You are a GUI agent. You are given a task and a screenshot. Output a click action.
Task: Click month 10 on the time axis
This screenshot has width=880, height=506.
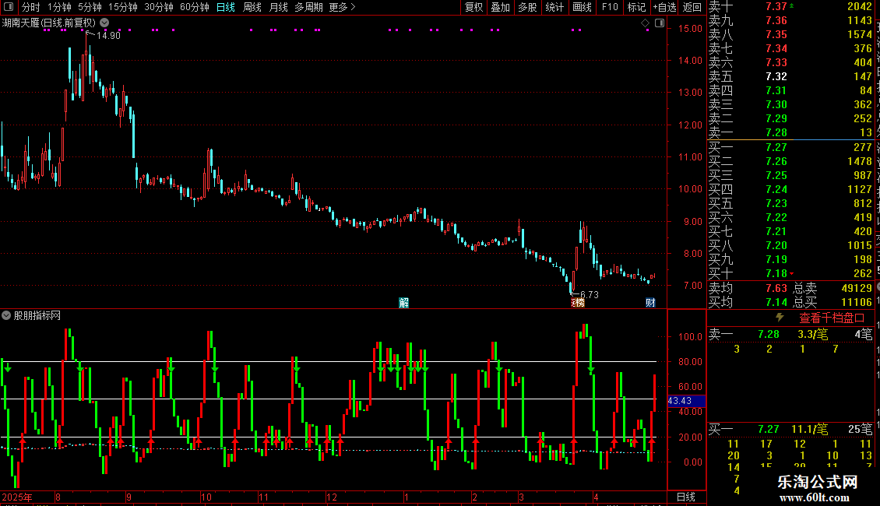(x=206, y=497)
